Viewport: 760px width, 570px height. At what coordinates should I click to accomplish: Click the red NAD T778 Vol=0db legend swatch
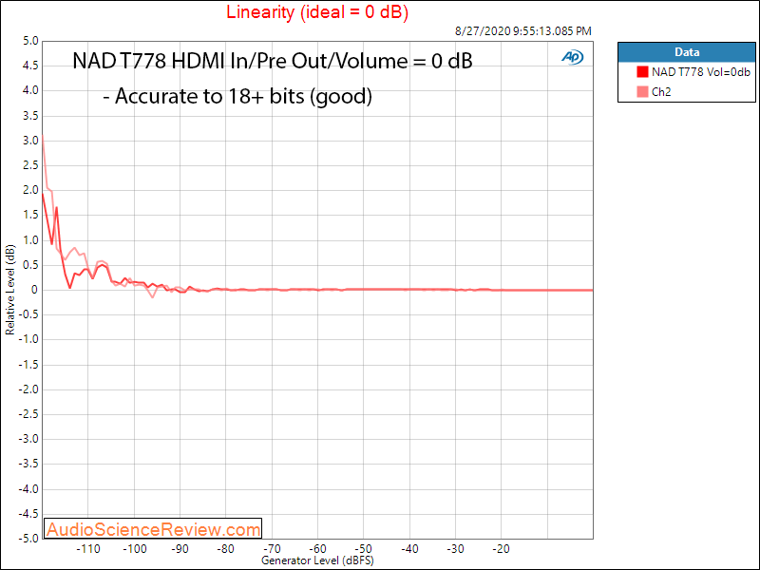(x=642, y=72)
